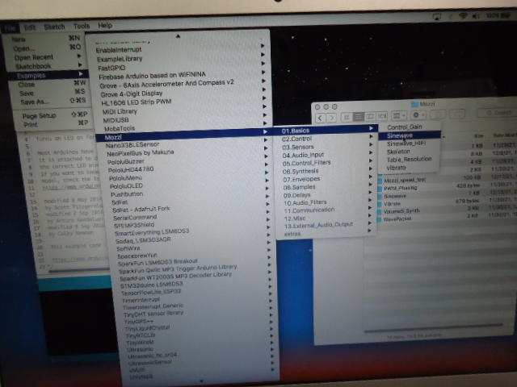Open the Finder gear action menu
This screenshot has height=387, width=517.
click(x=418, y=114)
